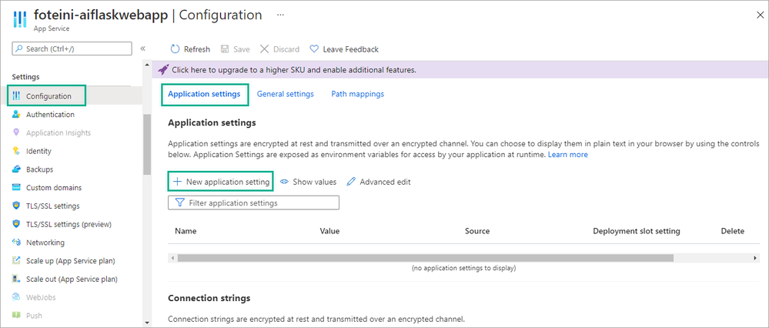Click the App Service logo icon
The image size is (769, 328).
point(19,19)
